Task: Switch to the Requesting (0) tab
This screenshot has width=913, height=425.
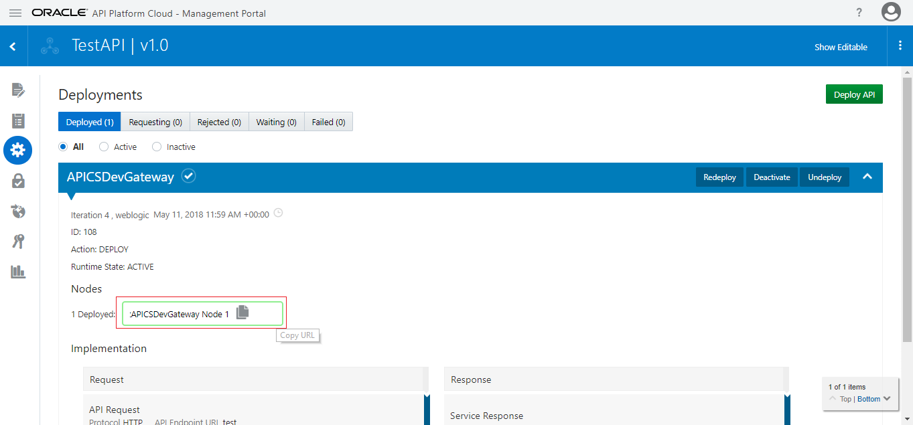Action: 155,122
